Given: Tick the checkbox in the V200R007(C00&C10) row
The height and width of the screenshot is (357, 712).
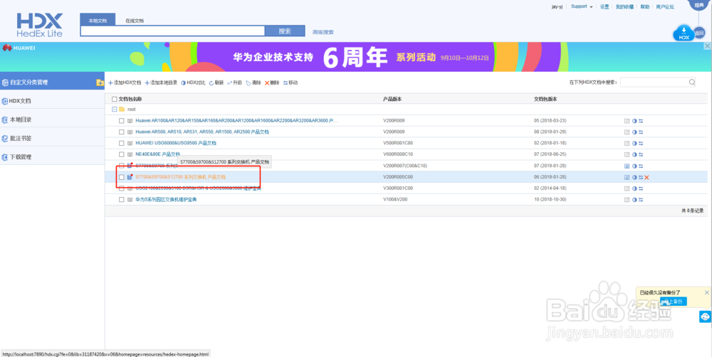Looking at the screenshot, I should pos(122,166).
